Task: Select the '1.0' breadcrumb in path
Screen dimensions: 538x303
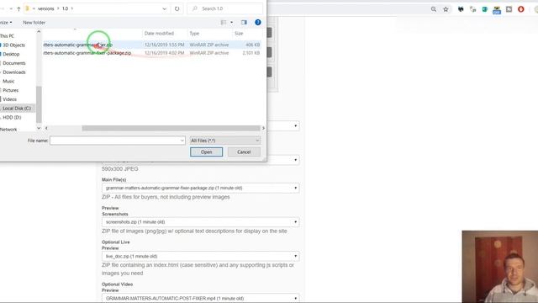Action: click(66, 8)
